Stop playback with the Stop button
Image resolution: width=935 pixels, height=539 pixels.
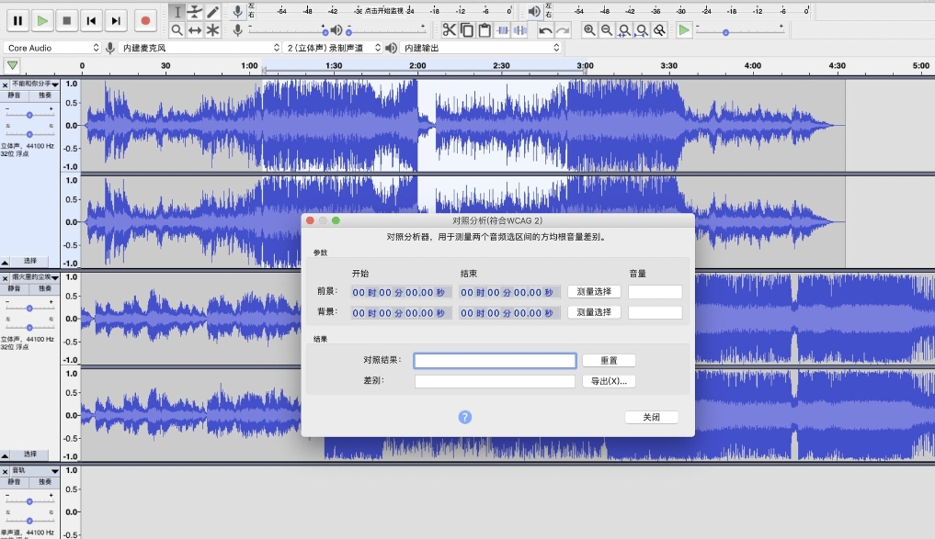point(67,21)
